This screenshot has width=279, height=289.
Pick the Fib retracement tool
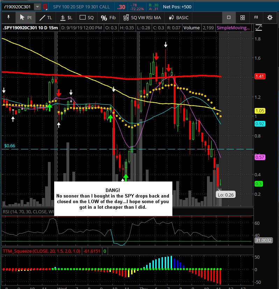[x=108, y=18]
